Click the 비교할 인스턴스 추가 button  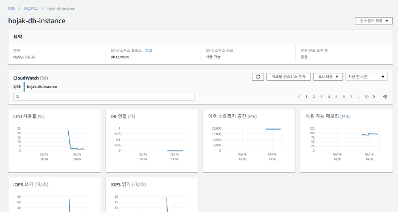[x=288, y=77]
